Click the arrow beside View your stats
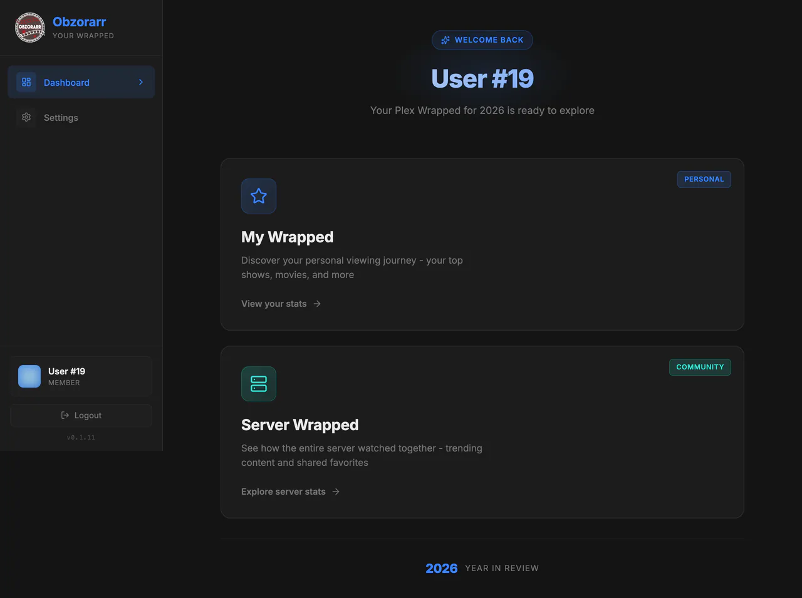The image size is (802, 598). [x=317, y=304]
